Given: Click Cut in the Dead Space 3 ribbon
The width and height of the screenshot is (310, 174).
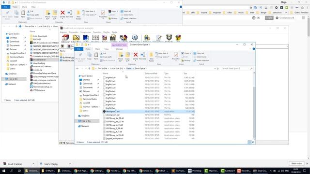Looking at the screenshot, I should [x=103, y=53].
